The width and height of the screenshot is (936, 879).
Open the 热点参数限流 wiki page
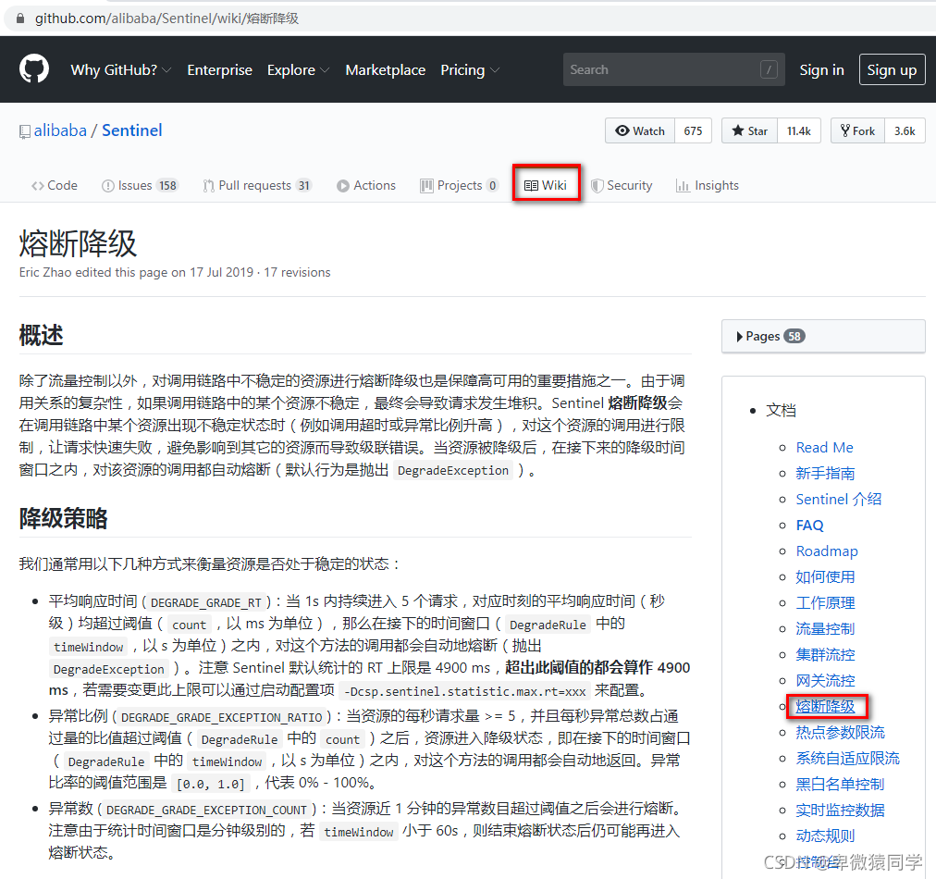840,732
